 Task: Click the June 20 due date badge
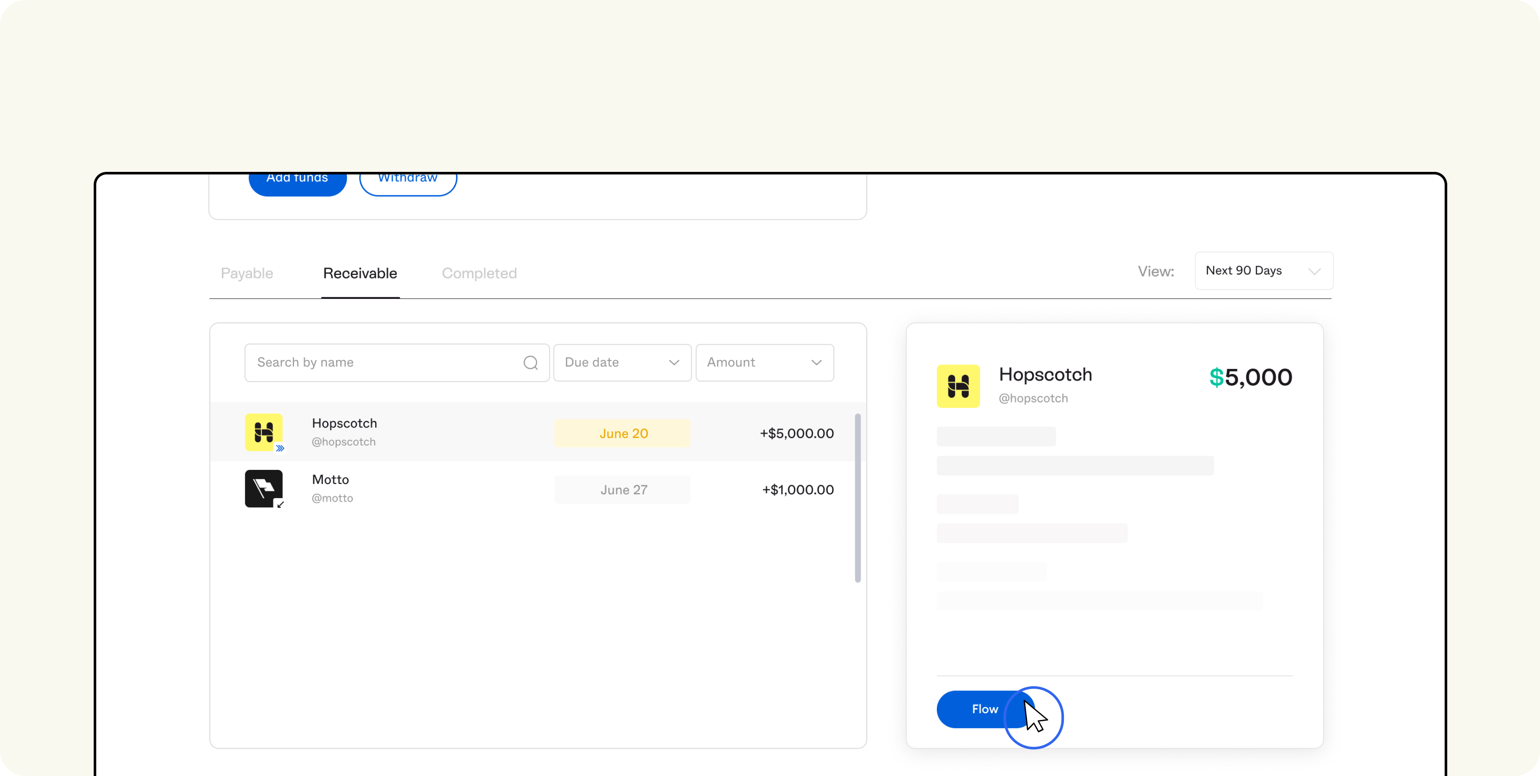(x=622, y=433)
